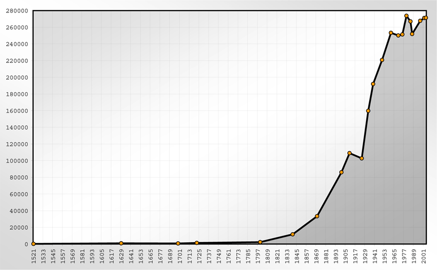Select the 1809 x-axis year label
437x270 pixels.
(x=268, y=256)
